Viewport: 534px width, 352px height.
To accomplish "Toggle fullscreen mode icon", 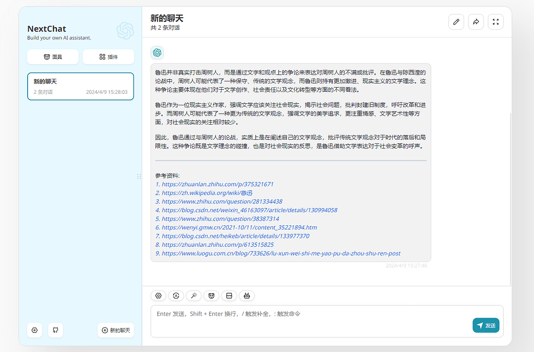I will pos(495,22).
